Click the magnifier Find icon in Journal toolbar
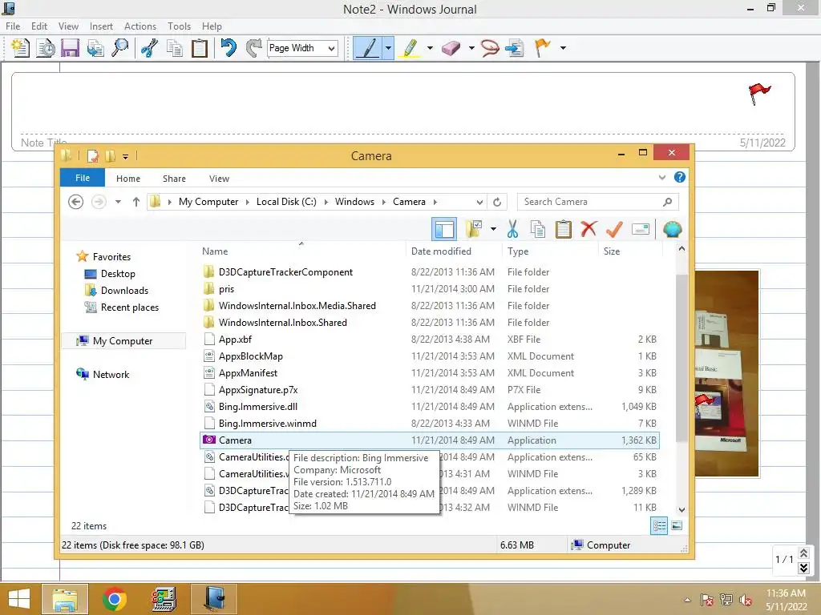 [x=120, y=48]
